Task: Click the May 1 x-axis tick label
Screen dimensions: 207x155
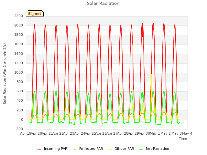Action: point(155,133)
